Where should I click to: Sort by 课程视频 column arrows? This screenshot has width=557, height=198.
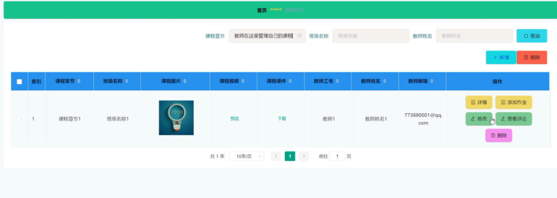[243, 82]
